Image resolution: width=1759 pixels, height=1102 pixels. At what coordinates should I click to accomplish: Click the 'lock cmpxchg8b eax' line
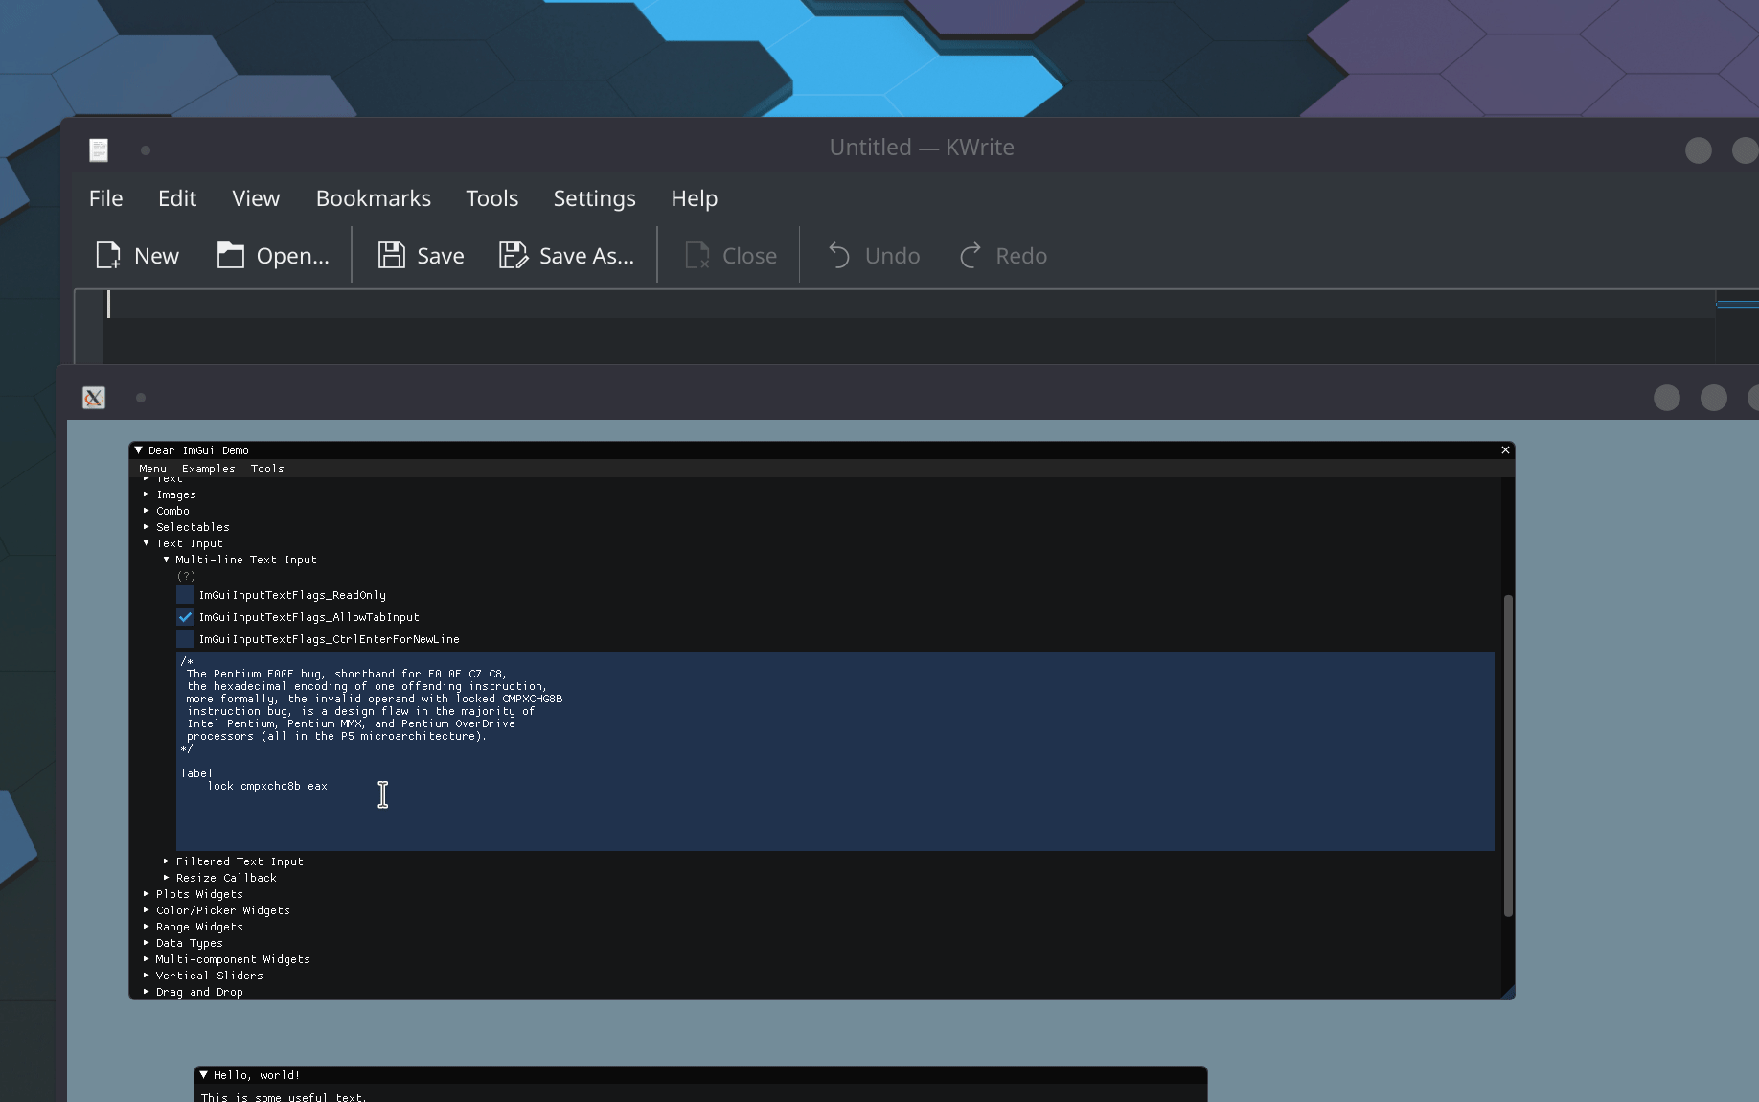tap(267, 786)
